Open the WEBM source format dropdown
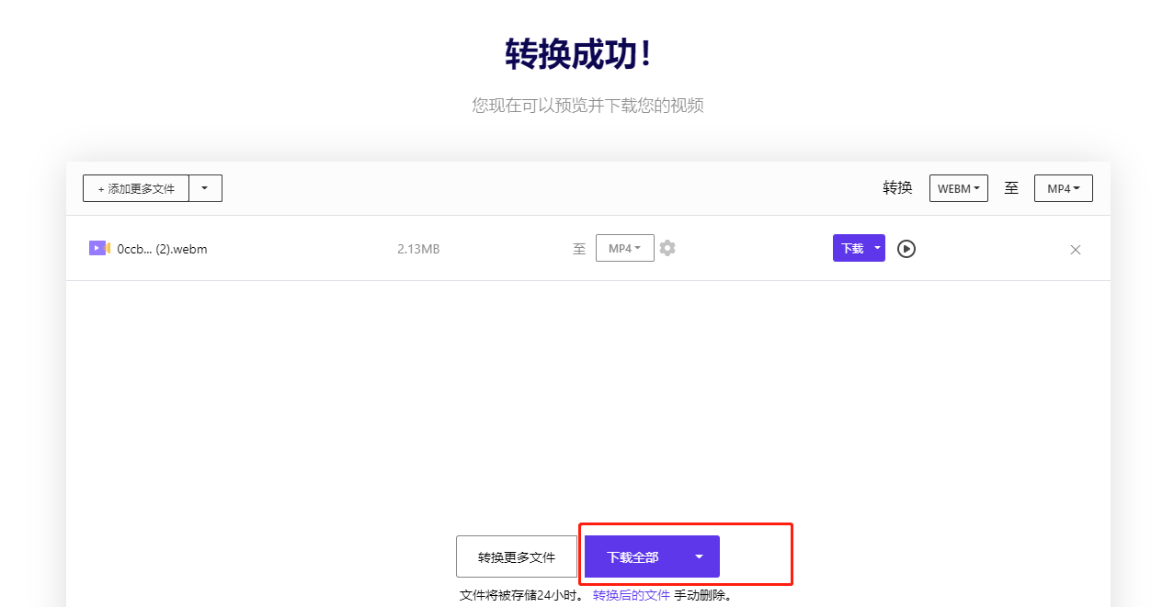This screenshot has width=1174, height=607. [x=958, y=188]
